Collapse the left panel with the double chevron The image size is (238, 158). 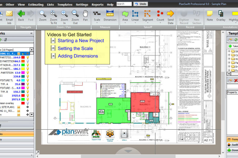coord(31,33)
